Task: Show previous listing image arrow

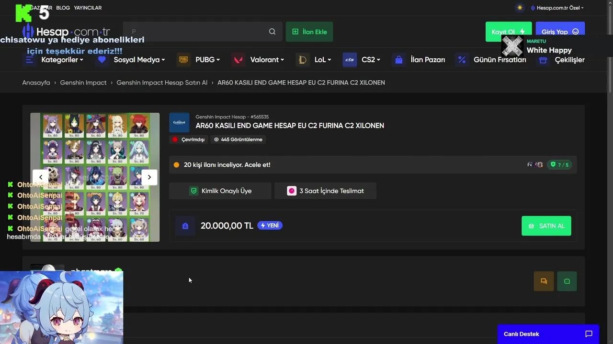Action: (41, 177)
